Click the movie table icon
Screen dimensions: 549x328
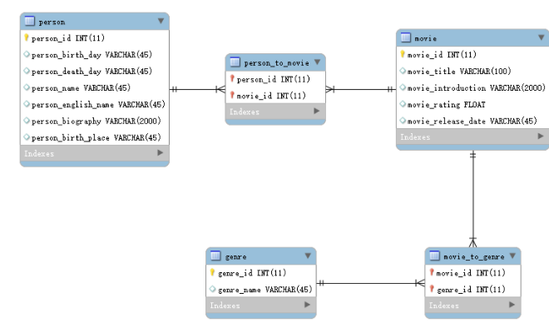405,37
